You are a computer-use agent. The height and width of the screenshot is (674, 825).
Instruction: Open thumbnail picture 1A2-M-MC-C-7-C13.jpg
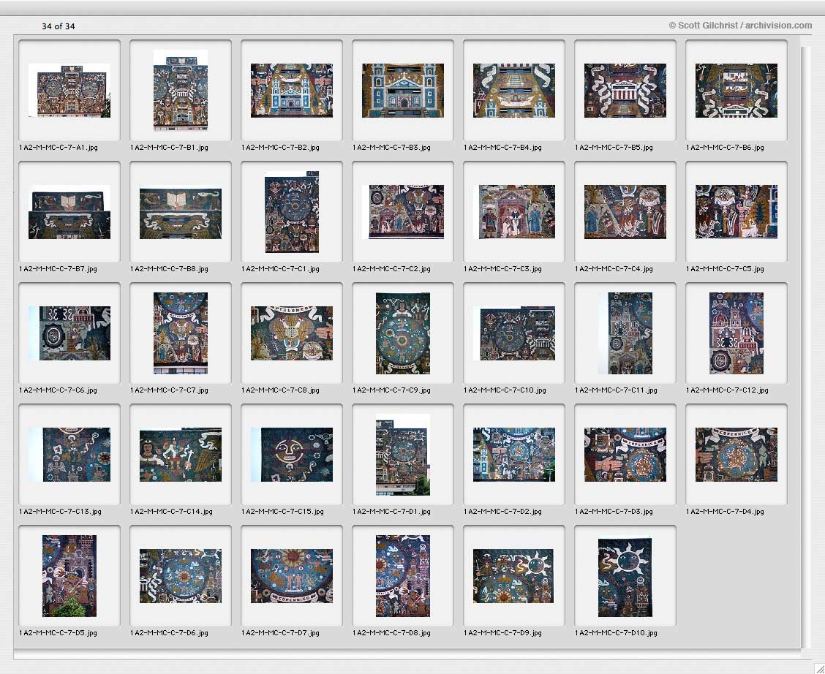[x=69, y=455]
